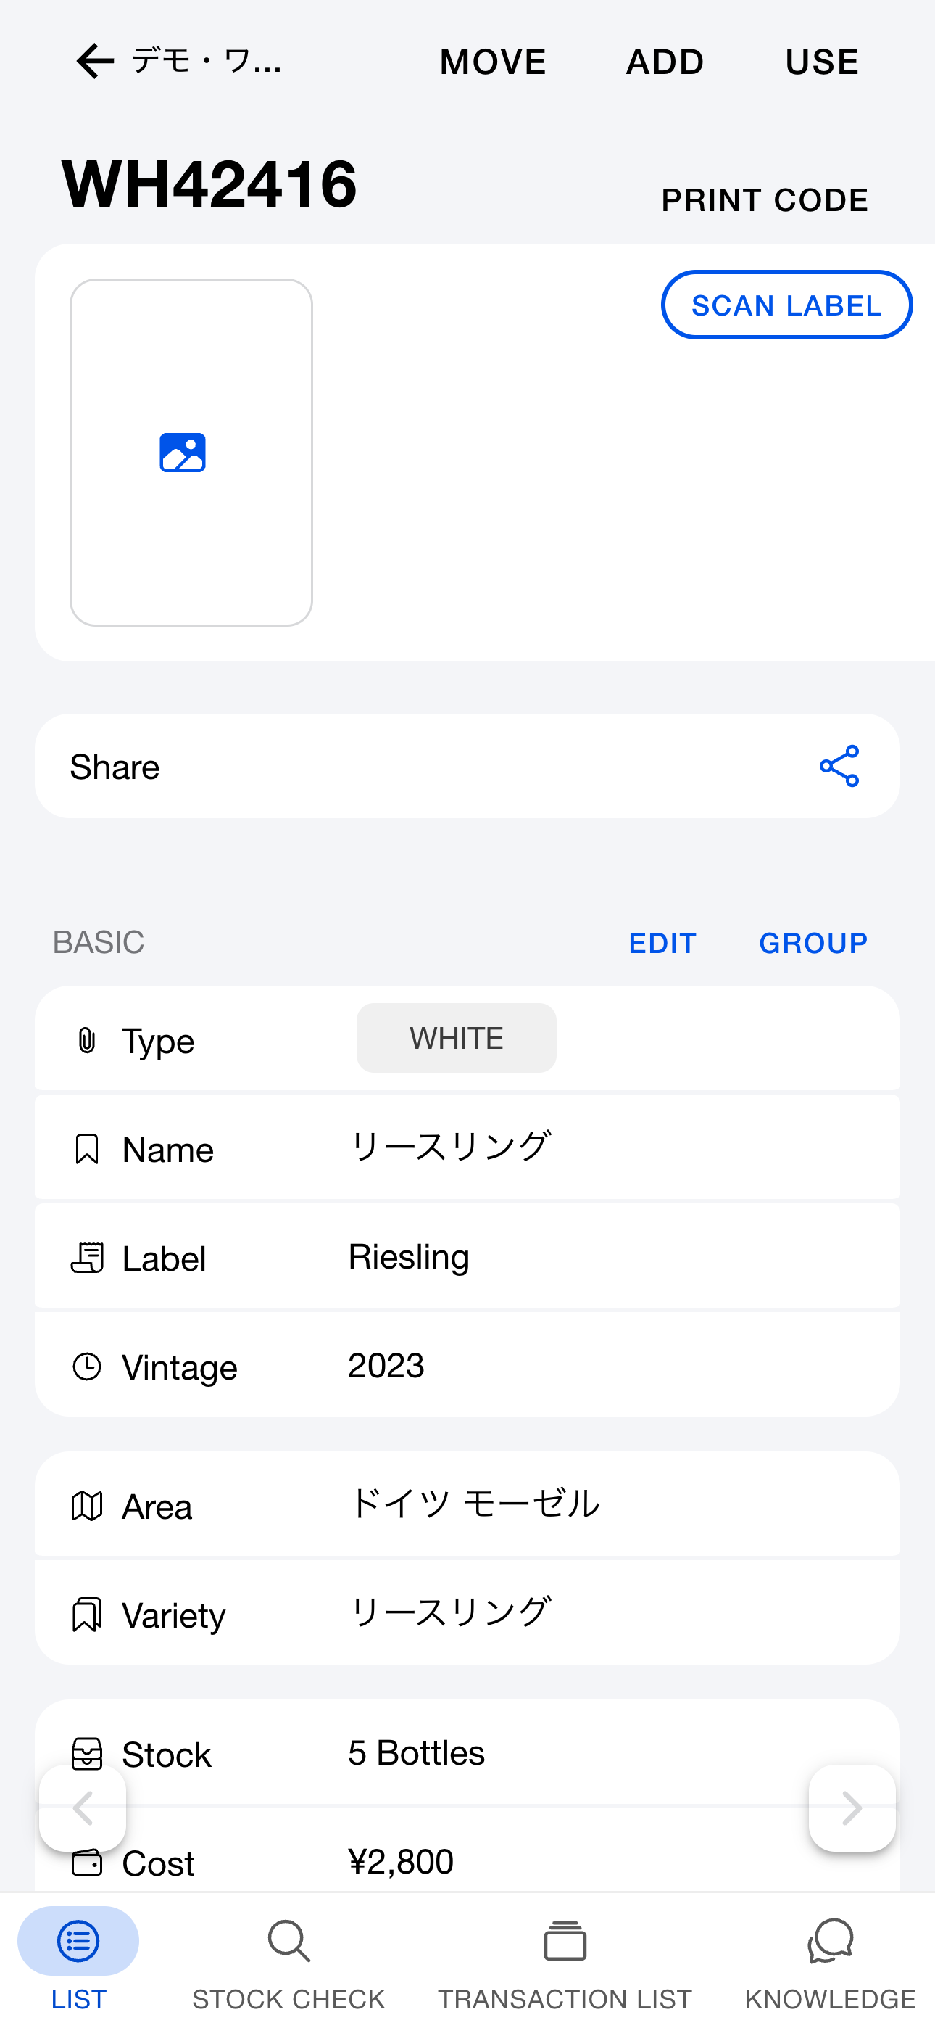Tap PRINT CODE

[764, 200]
